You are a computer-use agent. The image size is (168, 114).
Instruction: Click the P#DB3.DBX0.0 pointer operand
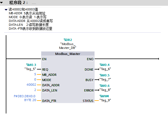(x=25, y=96)
